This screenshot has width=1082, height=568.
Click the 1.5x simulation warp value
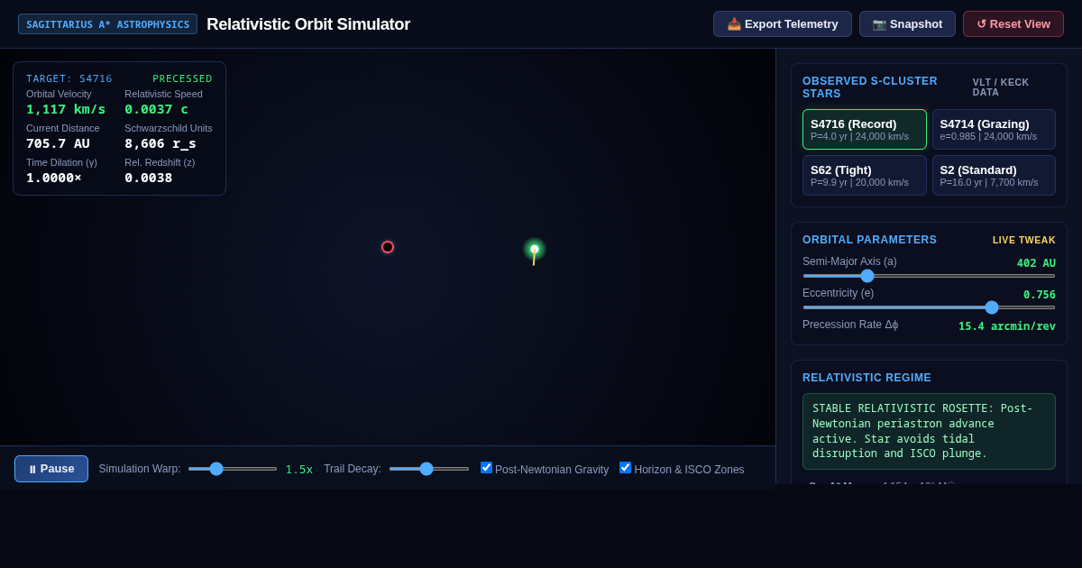click(x=299, y=470)
